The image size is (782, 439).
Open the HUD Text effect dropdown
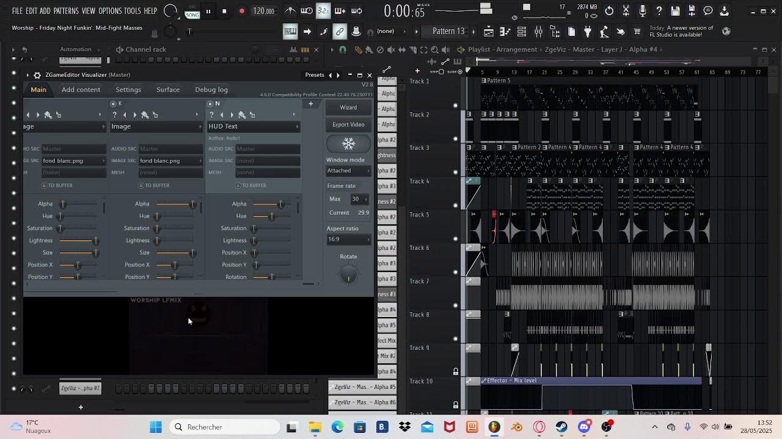pos(254,126)
